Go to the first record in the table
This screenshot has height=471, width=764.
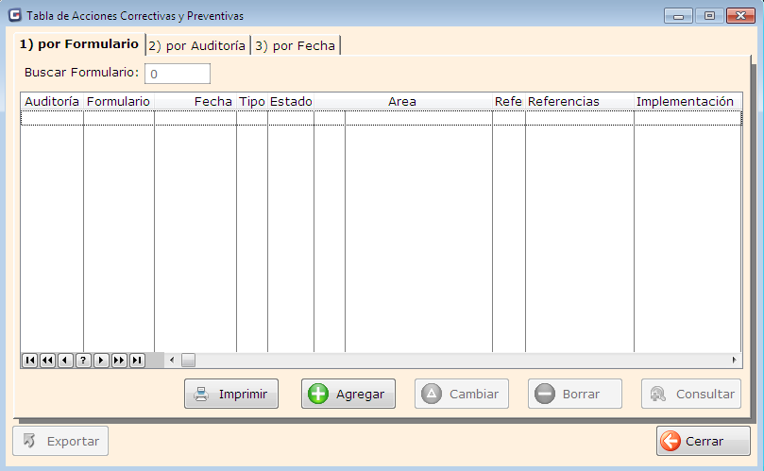pos(29,360)
